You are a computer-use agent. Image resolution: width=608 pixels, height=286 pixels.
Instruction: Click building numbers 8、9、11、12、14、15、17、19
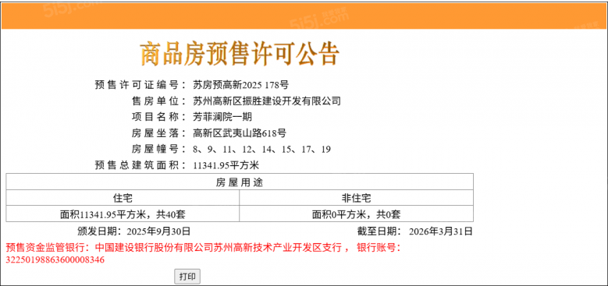[261, 150]
